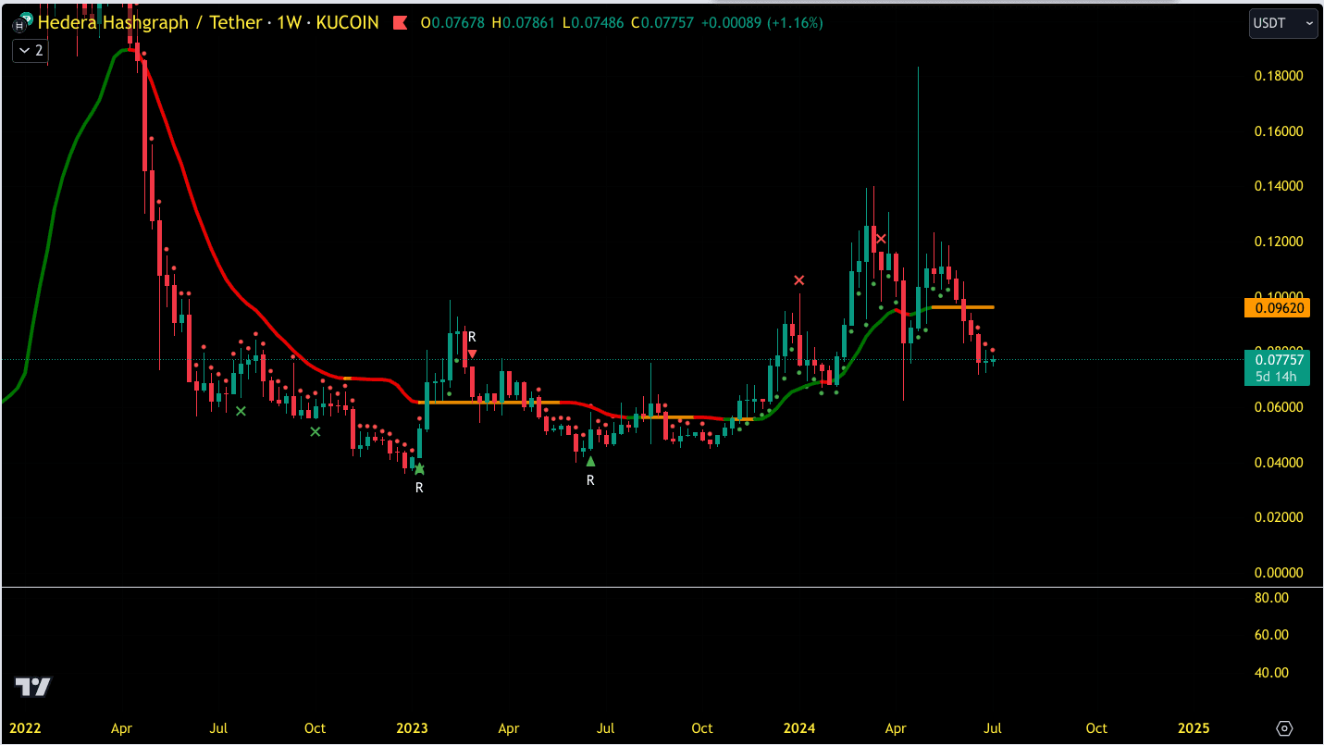Click the Oct label just before 2025
Viewport: 1324px width, 745px height.
click(x=1096, y=728)
